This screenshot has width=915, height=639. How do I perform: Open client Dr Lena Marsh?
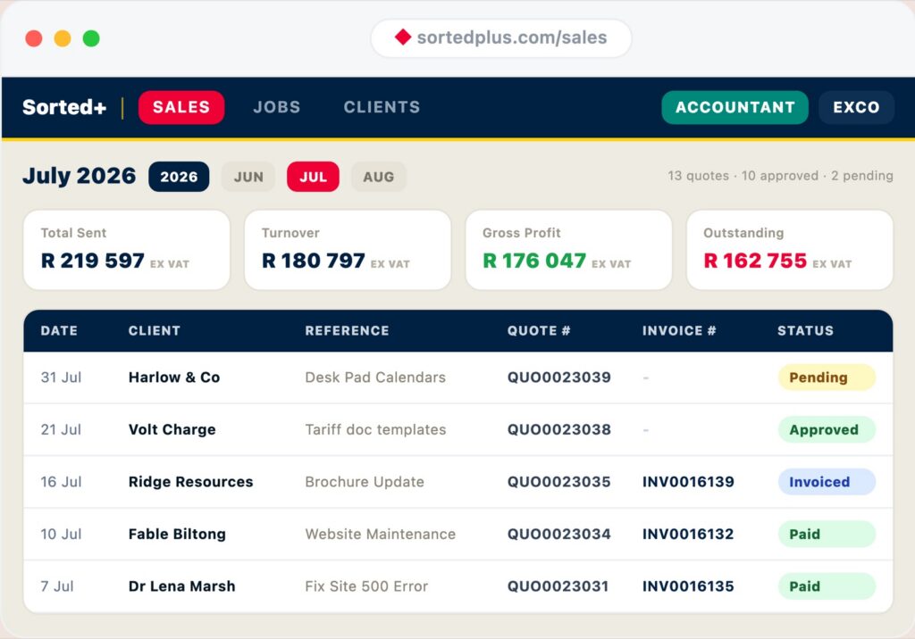coord(182,586)
